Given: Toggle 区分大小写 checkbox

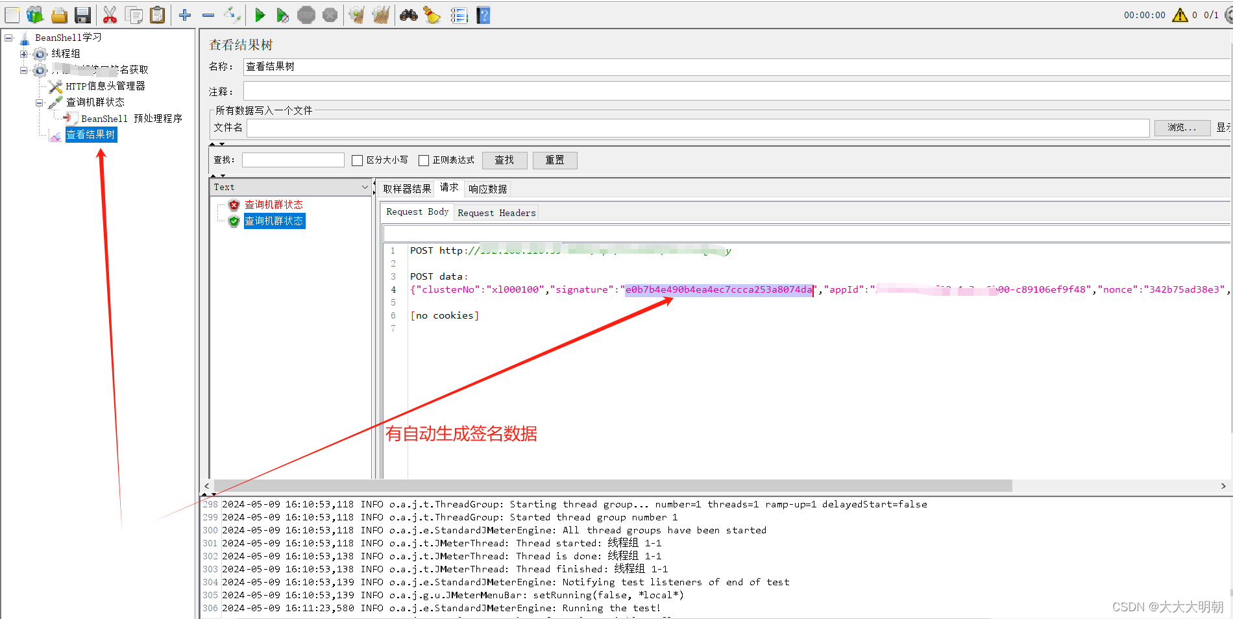Looking at the screenshot, I should pyautogui.click(x=357, y=160).
